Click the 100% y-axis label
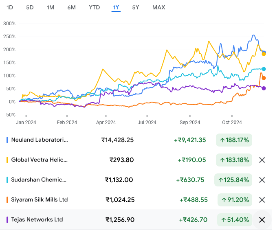275x230 pixels. tap(9, 76)
